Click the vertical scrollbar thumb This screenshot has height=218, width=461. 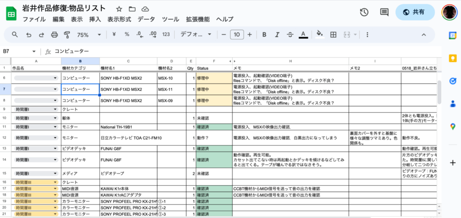click(x=439, y=92)
